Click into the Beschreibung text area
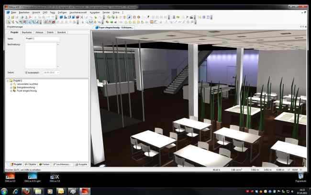Viewport: 311px width, 195px height. click(x=41, y=55)
